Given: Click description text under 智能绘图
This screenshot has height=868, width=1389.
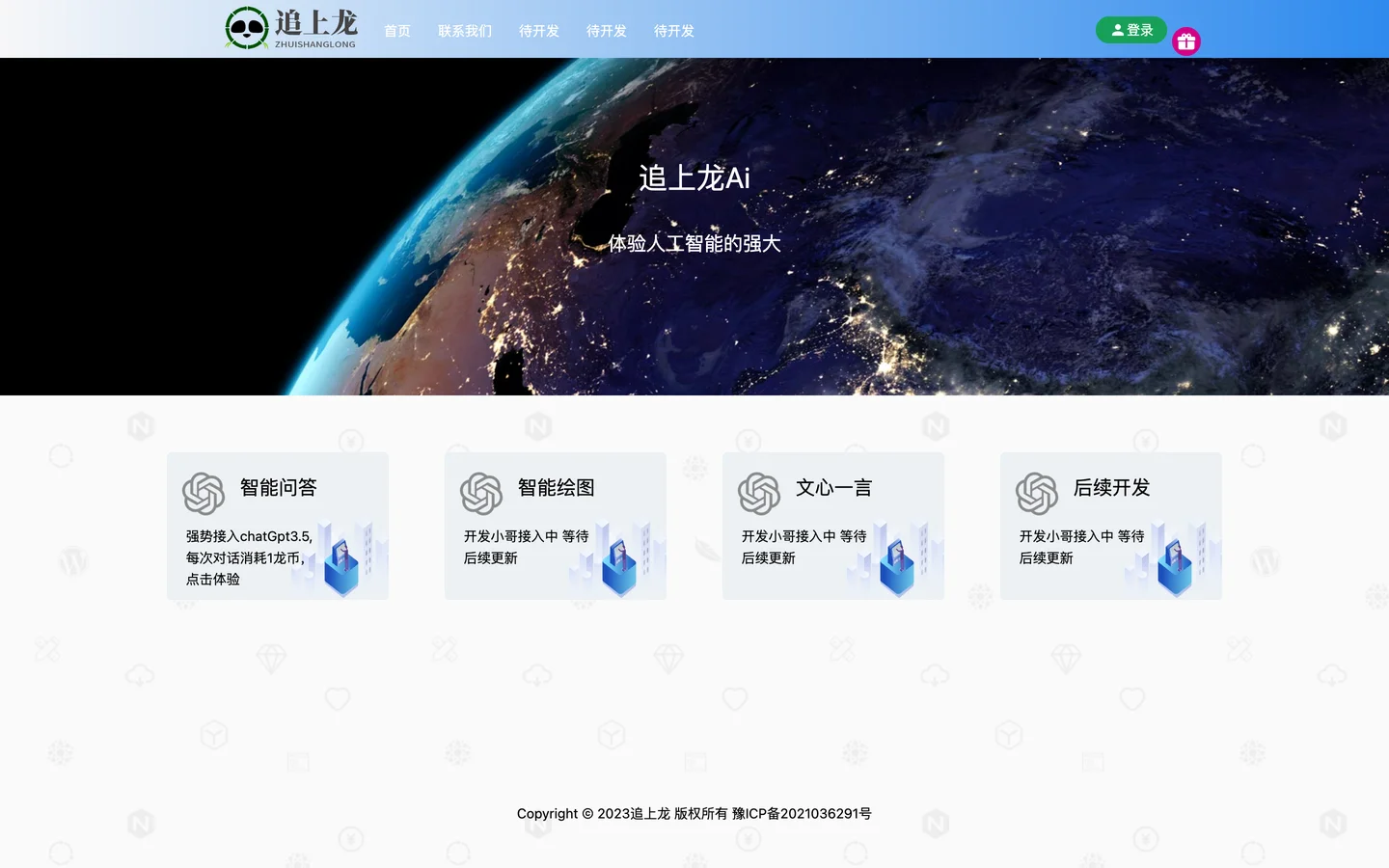Looking at the screenshot, I should coord(527,547).
